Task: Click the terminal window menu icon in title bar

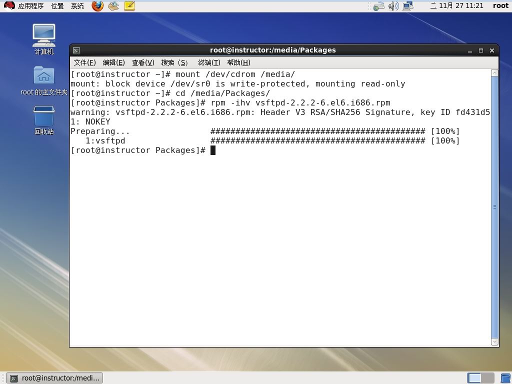Action: pos(76,50)
